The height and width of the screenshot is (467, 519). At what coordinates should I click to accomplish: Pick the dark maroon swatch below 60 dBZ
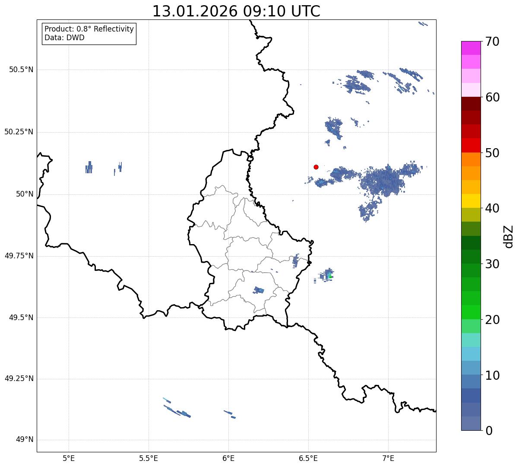click(471, 104)
